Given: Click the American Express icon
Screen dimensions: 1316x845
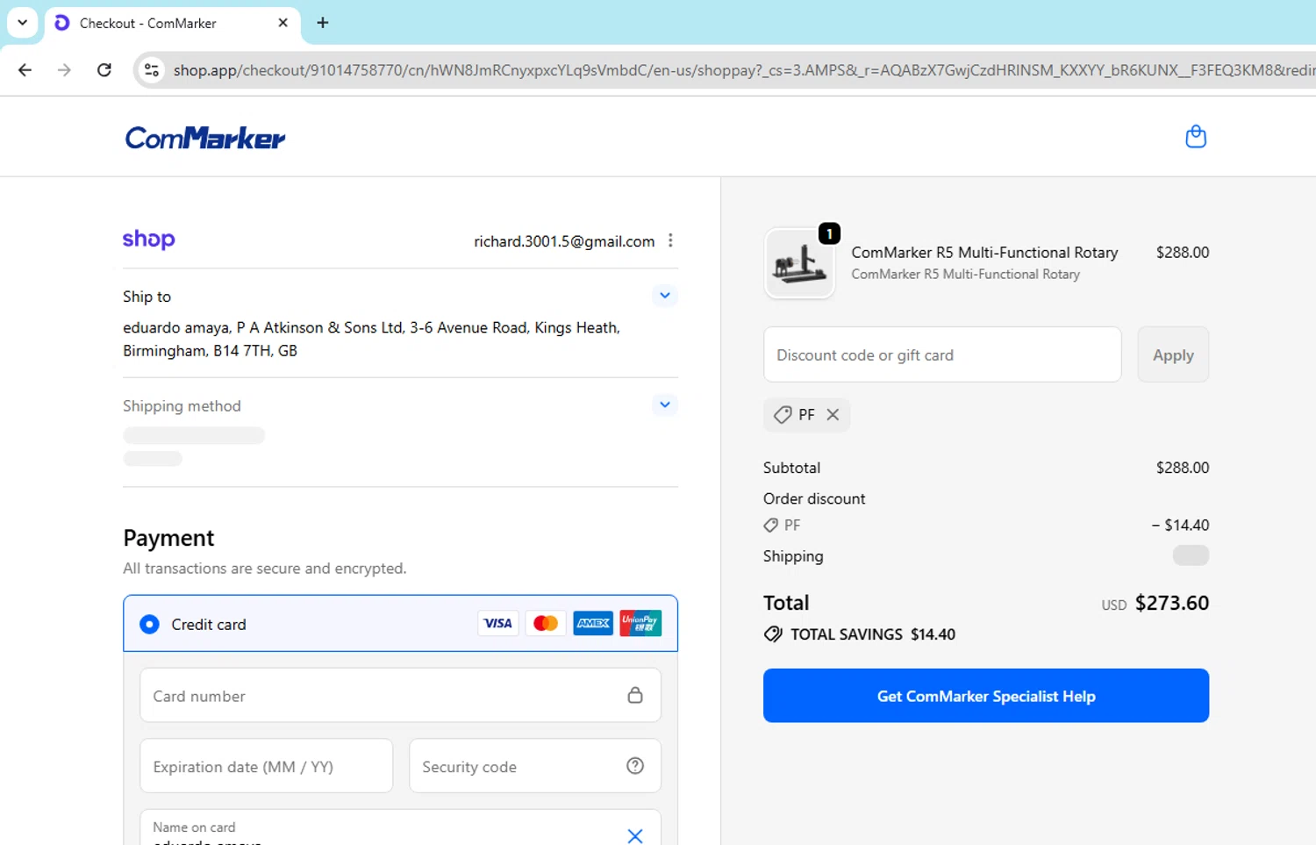Looking at the screenshot, I should pyautogui.click(x=593, y=623).
